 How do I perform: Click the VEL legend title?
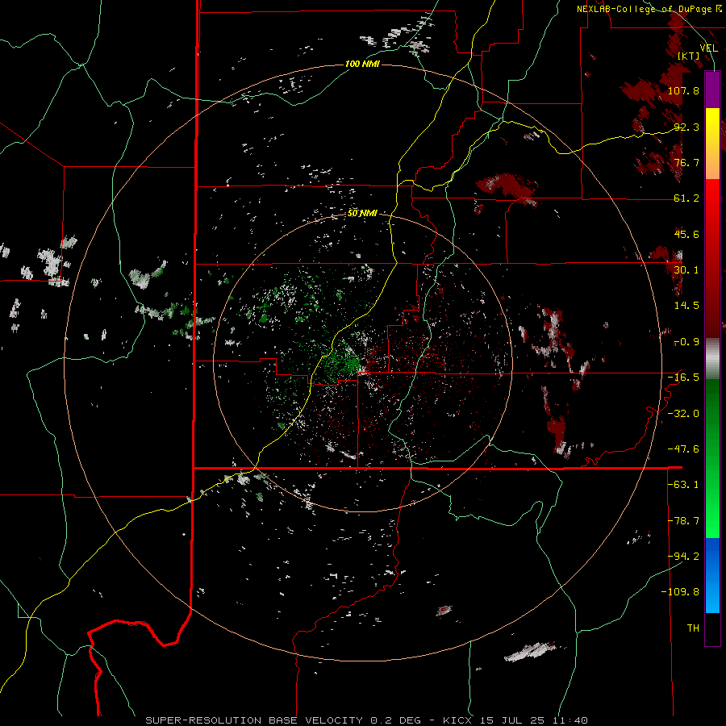coord(708,48)
